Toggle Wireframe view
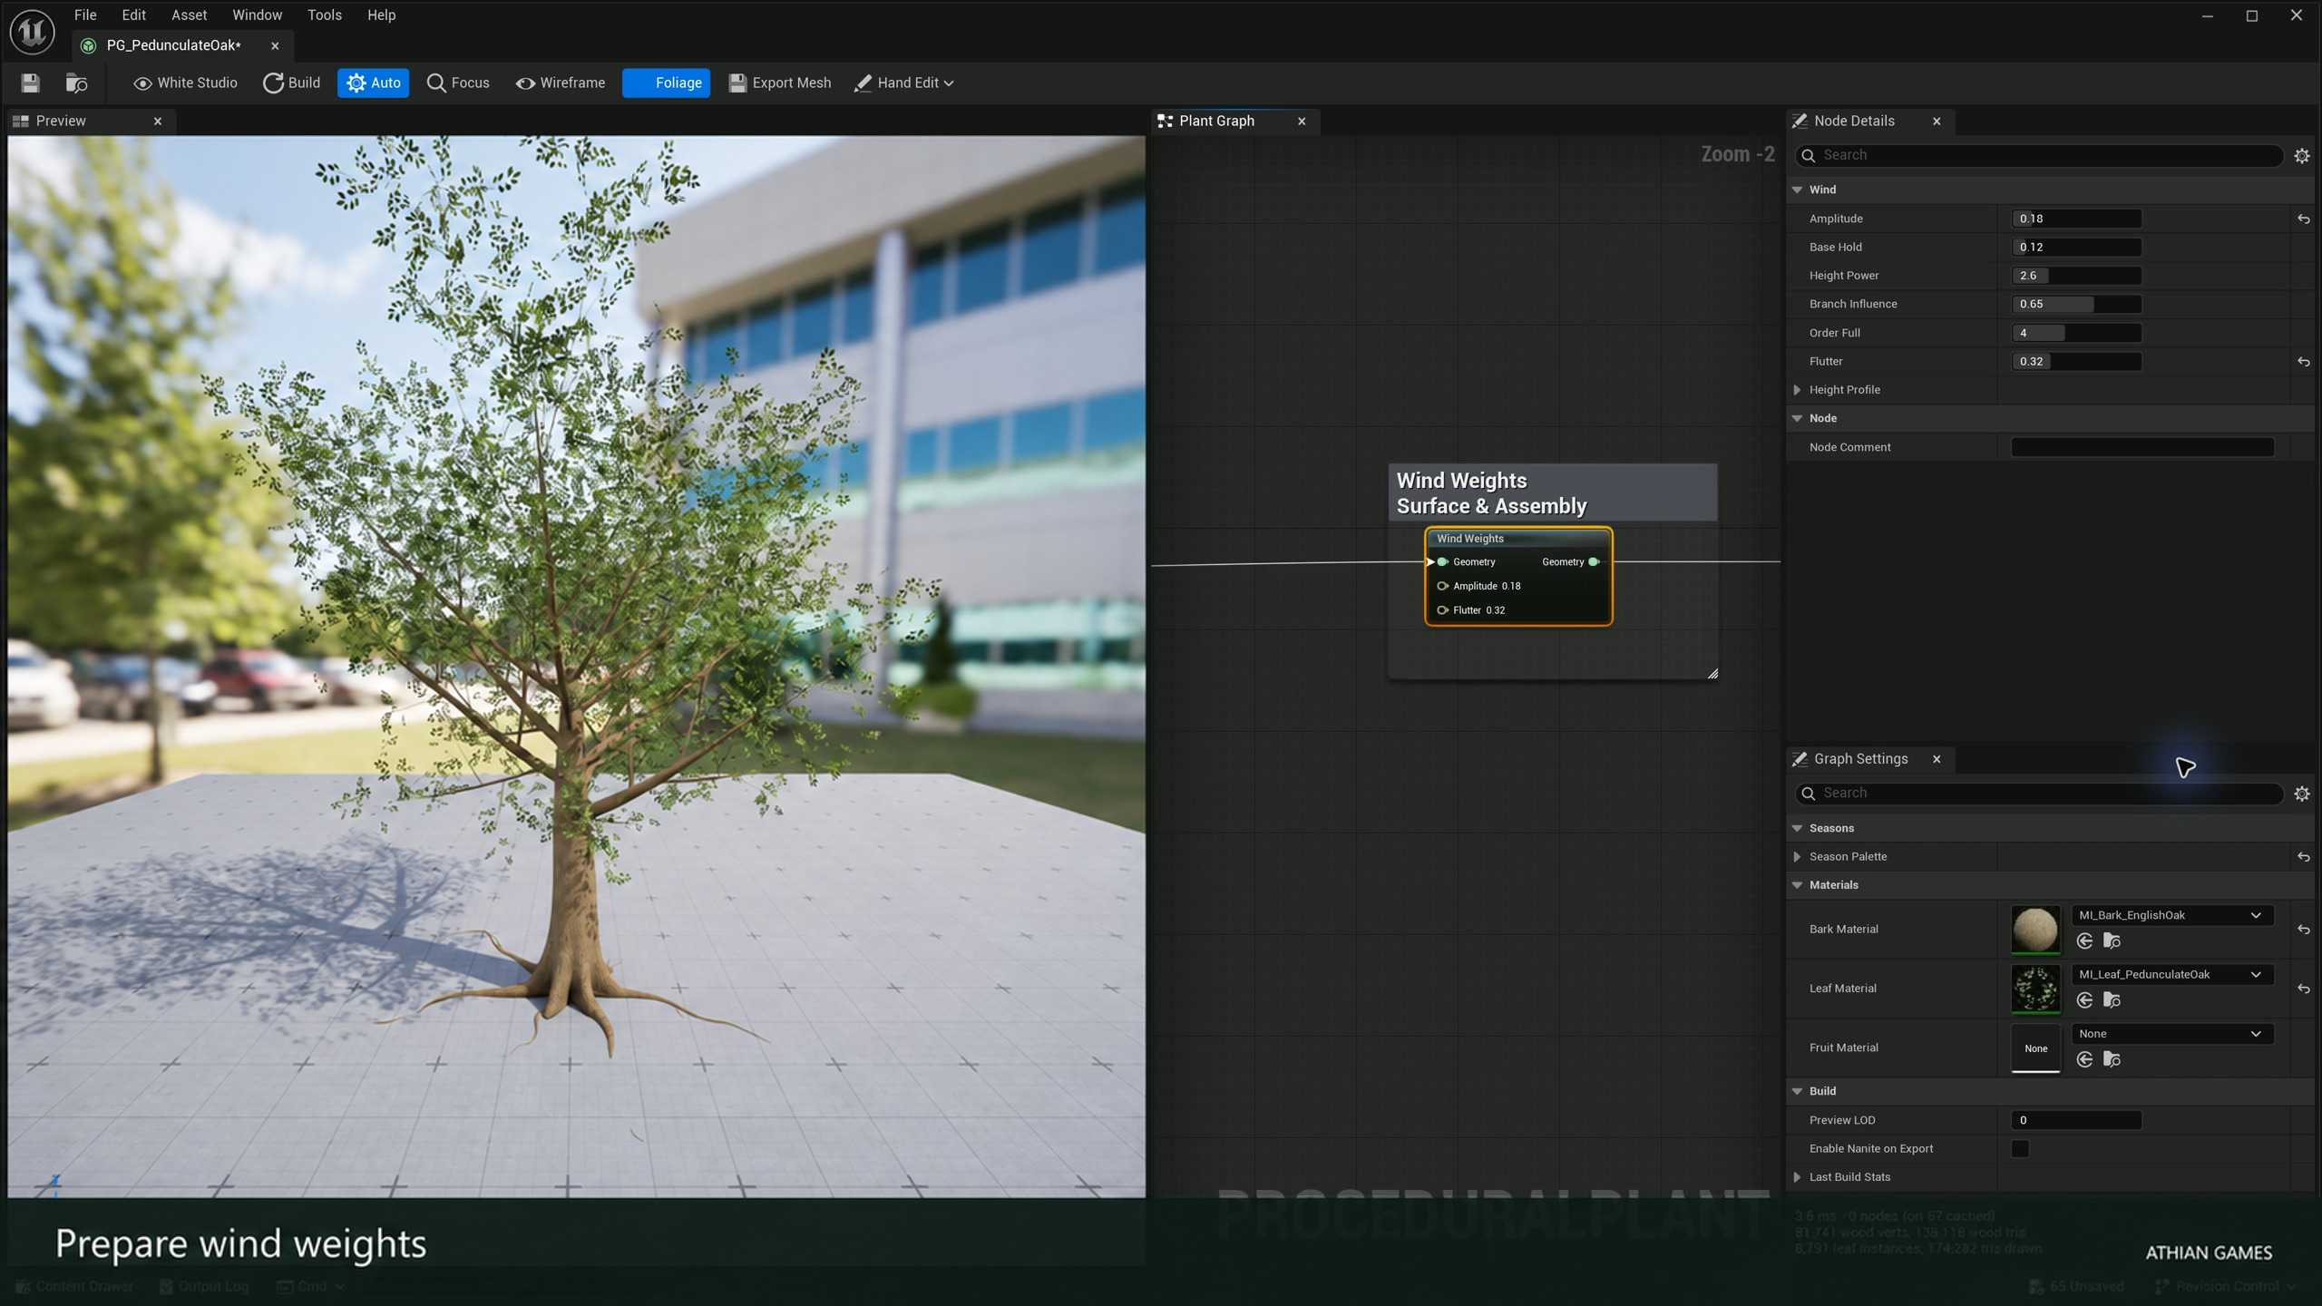This screenshot has height=1306, width=2322. click(x=561, y=83)
